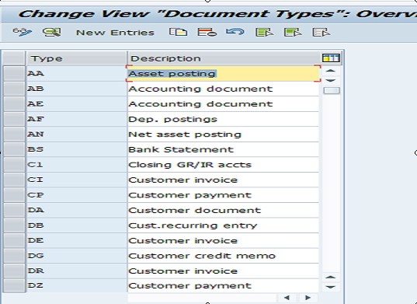Click the Details magnifier icon in toolbar
Image resolution: width=417 pixels, height=304 pixels.
[52, 32]
